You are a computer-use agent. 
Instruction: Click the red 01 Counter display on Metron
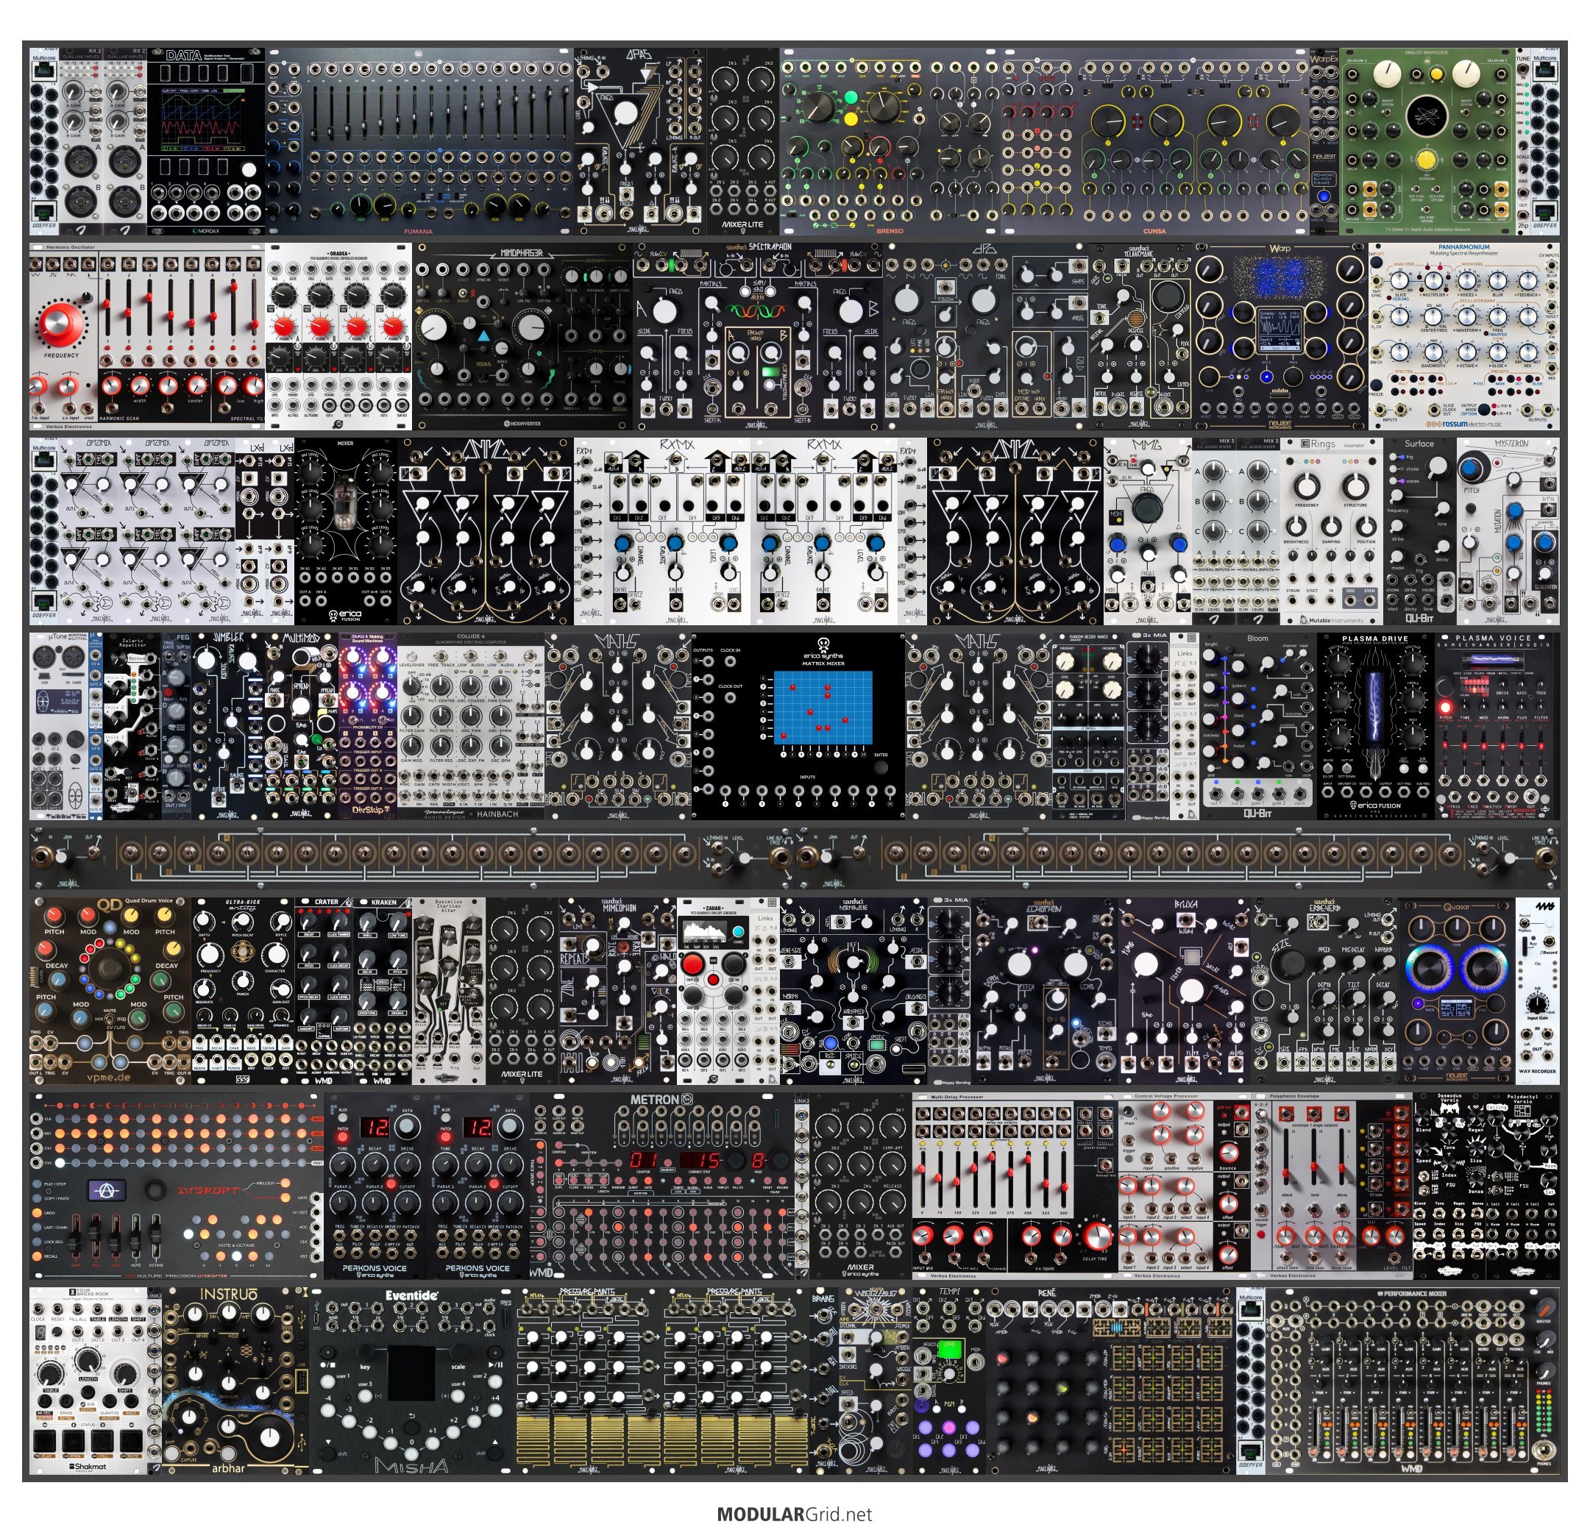pyautogui.click(x=644, y=1159)
